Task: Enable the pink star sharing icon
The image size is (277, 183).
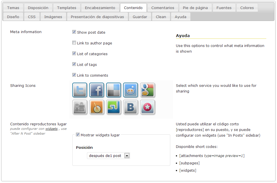Action: click(x=147, y=107)
